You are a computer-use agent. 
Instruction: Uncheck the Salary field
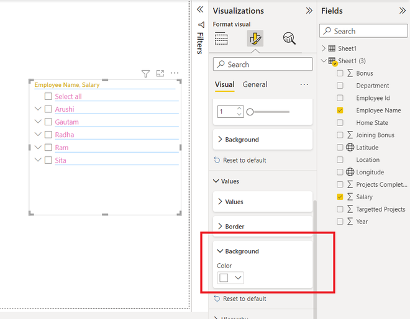pyautogui.click(x=340, y=197)
